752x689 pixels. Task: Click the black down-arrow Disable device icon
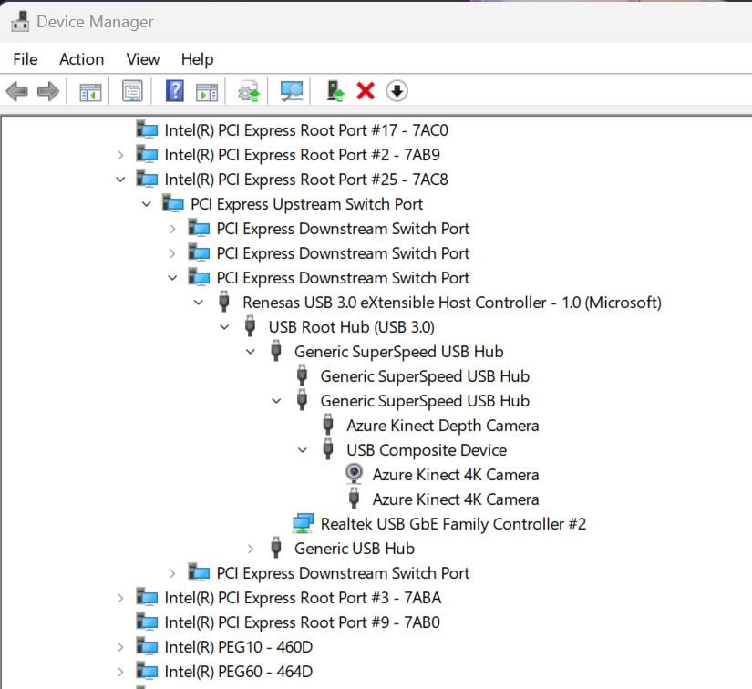point(397,91)
